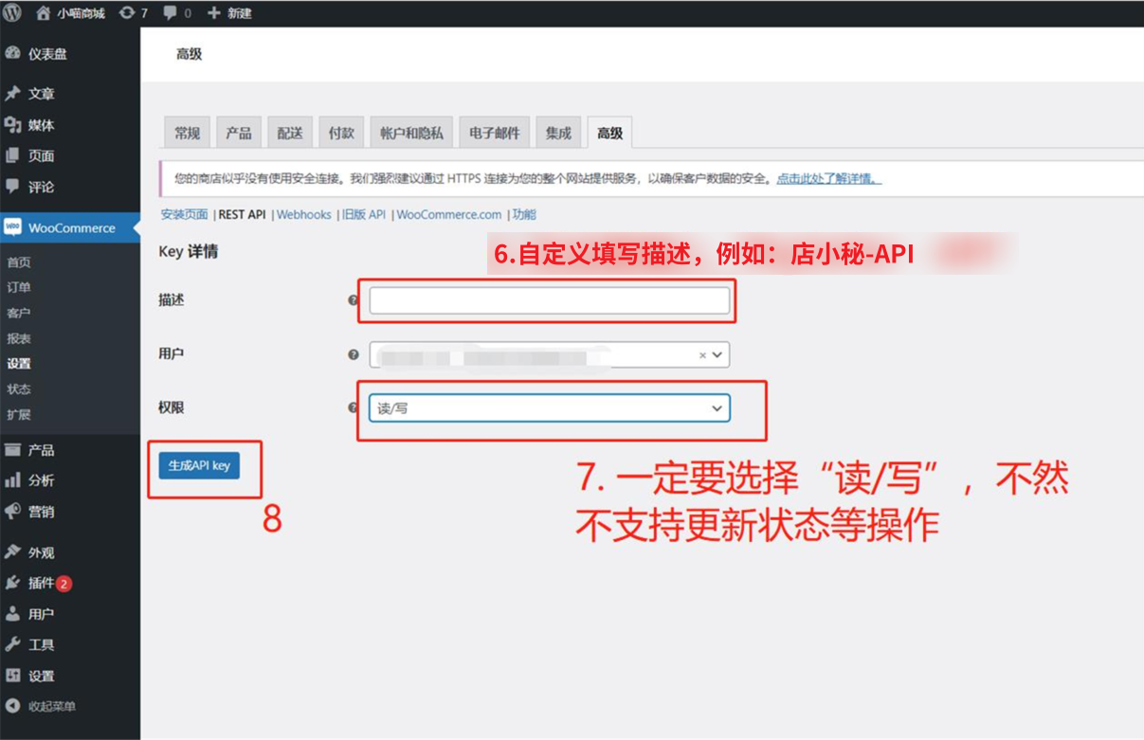This screenshot has height=740, width=1144.
Task: Open the Webhooks sub-section link
Action: [x=304, y=215]
